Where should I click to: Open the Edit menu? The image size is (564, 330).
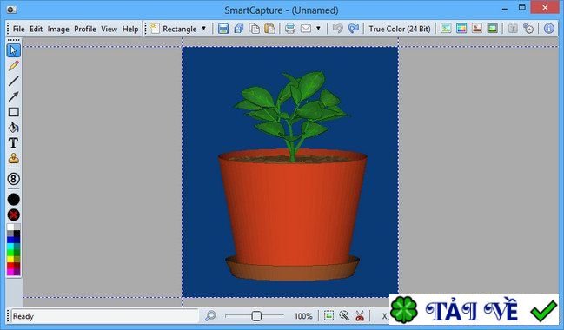pos(36,29)
